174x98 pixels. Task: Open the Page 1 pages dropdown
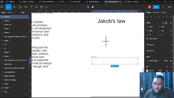tap(24, 12)
